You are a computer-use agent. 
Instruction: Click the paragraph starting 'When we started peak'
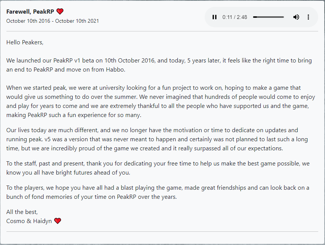click(159, 101)
